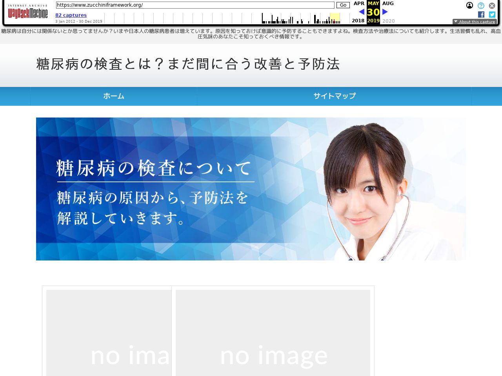Viewport: 502px width, 376px height.
Task: Jump to APR 2018 capture
Action: [358, 4]
